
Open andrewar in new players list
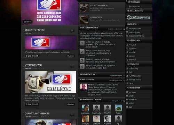132,60
